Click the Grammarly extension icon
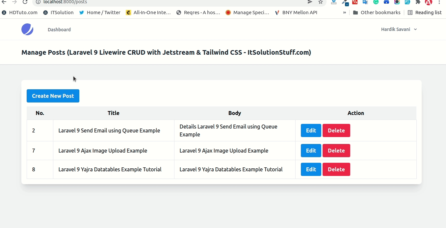The width and height of the screenshot is (446, 228). pyautogui.click(x=376, y=2)
